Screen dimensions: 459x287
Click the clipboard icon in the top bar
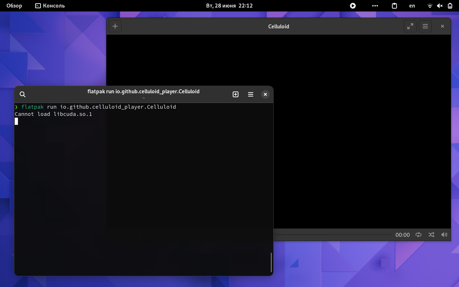(394, 6)
